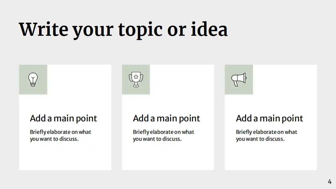Image resolution: width=336 pixels, height=189 pixels.
Task: Select first card's 'Add a main point' heading
Action: click(x=64, y=118)
